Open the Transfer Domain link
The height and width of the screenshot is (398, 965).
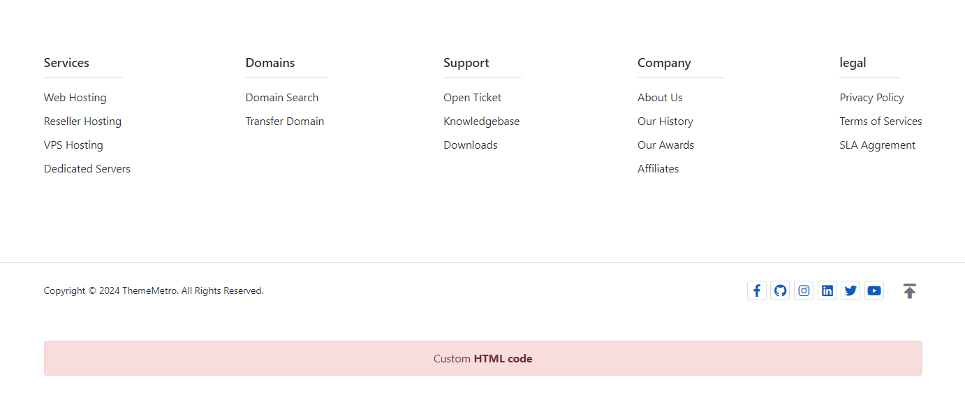(x=284, y=121)
